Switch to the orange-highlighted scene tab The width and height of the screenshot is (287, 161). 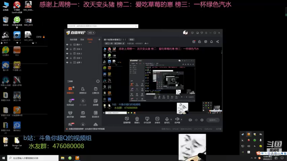click(90, 40)
